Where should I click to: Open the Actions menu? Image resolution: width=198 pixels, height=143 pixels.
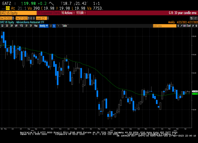coord(68,13)
